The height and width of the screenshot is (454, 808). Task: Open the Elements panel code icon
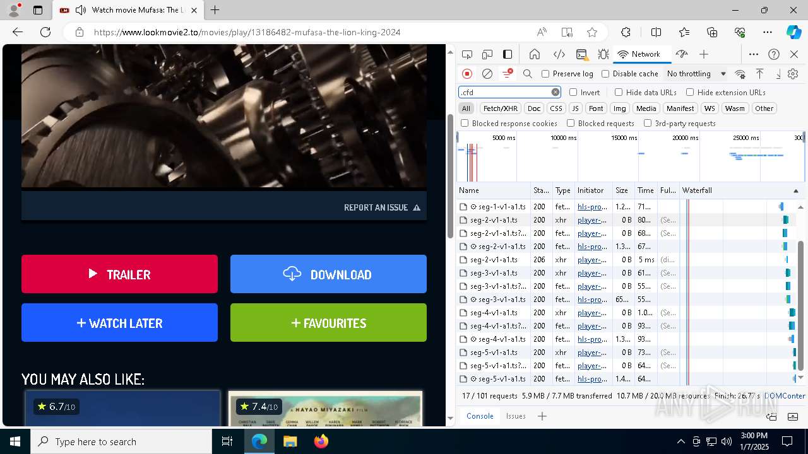pyautogui.click(x=559, y=54)
